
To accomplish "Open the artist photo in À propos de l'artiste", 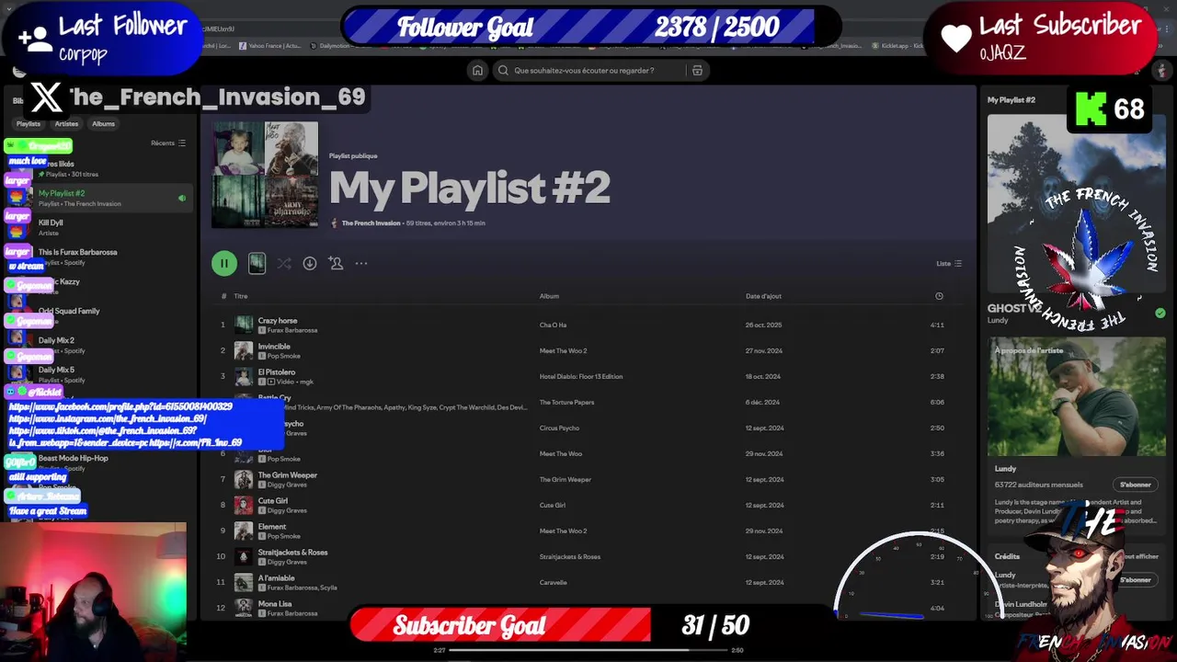I will tap(1077, 396).
